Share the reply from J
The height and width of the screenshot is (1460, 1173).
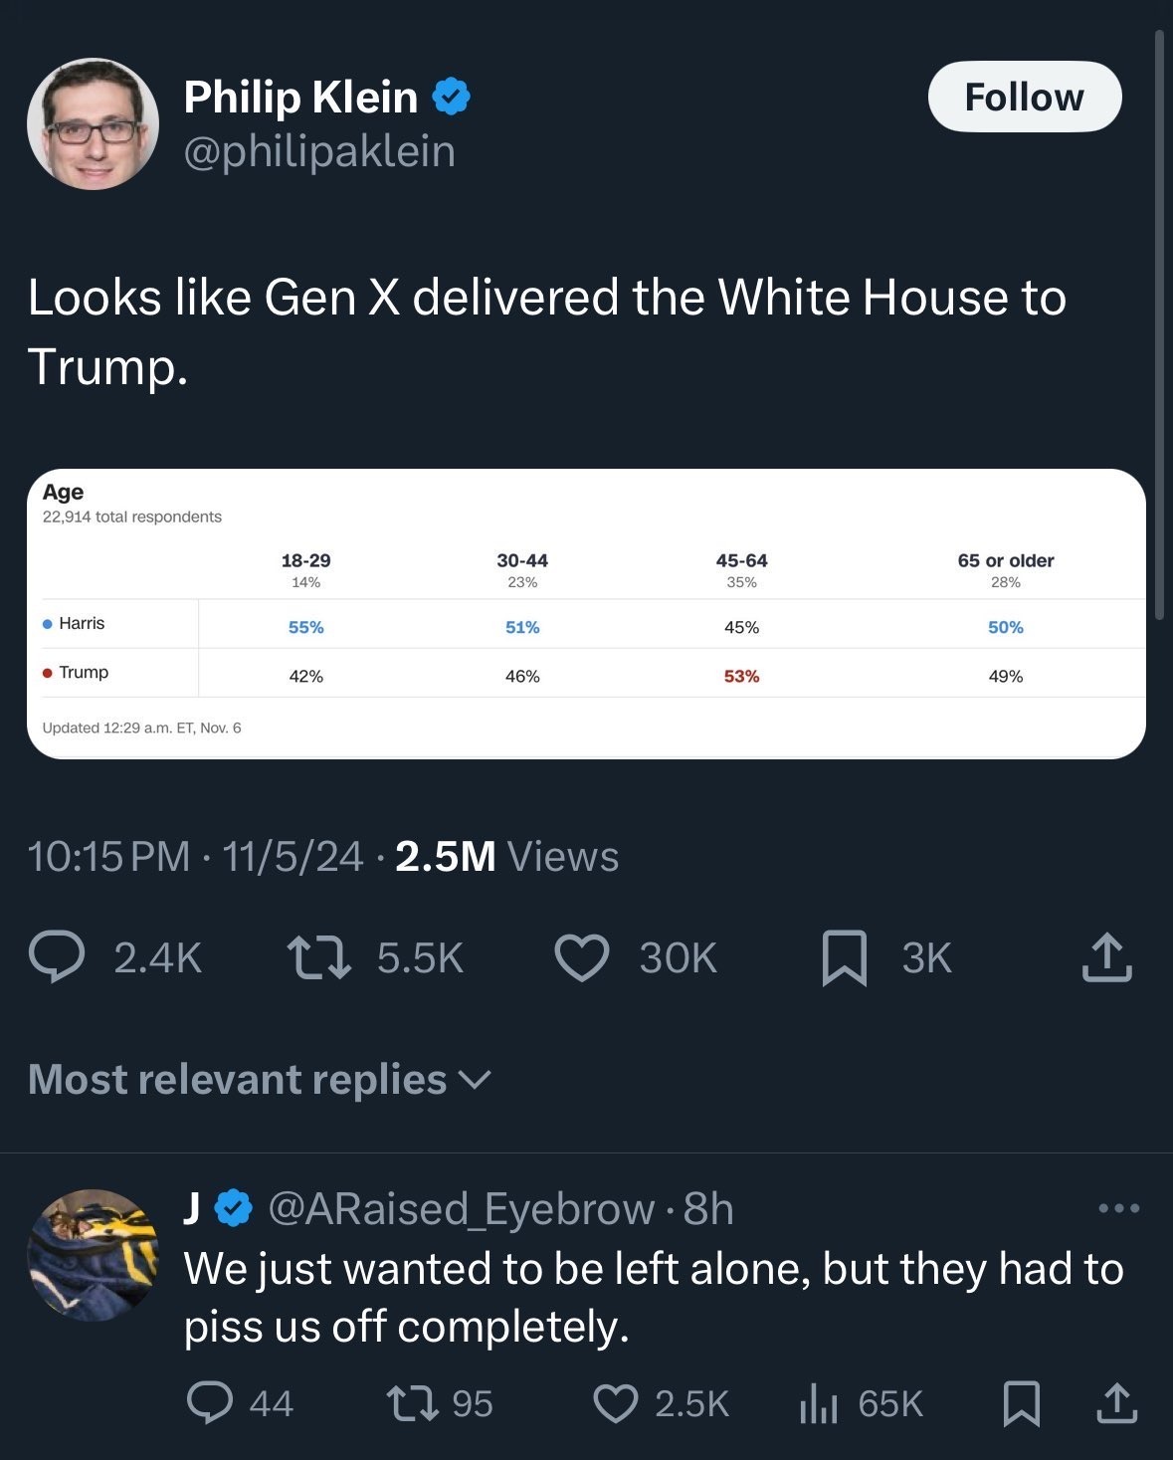1116,1403
